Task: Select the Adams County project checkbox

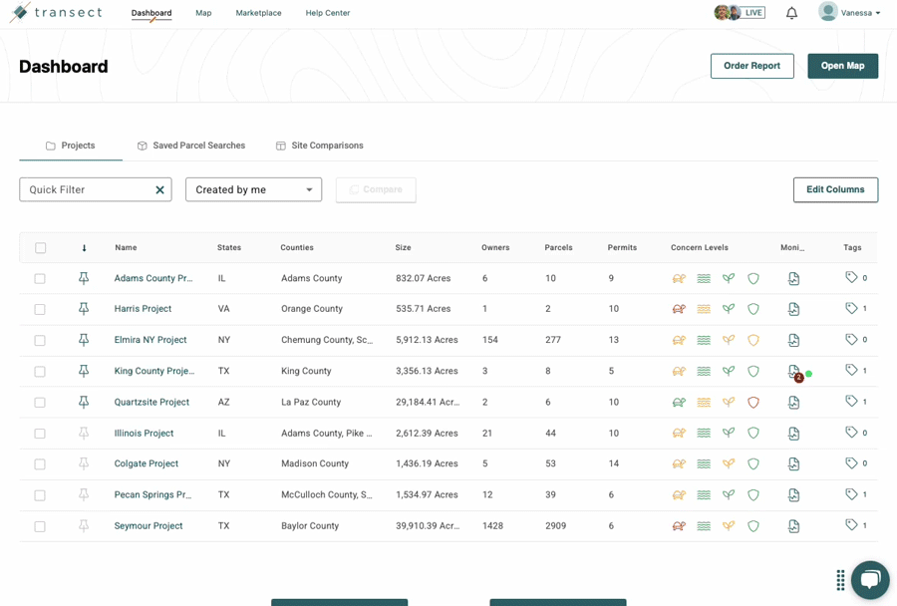Action: [x=40, y=279]
